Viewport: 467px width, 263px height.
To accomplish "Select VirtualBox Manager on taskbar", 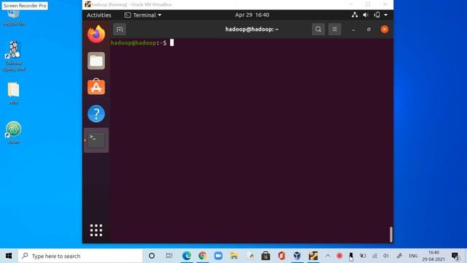I will (x=297, y=256).
